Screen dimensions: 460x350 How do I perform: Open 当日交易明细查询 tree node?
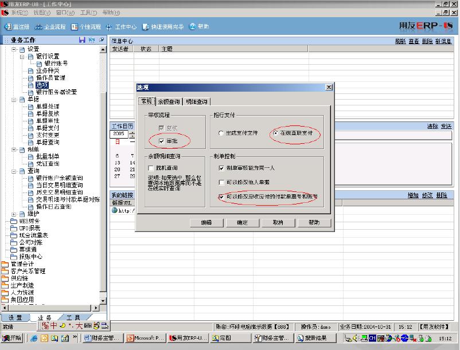point(59,185)
